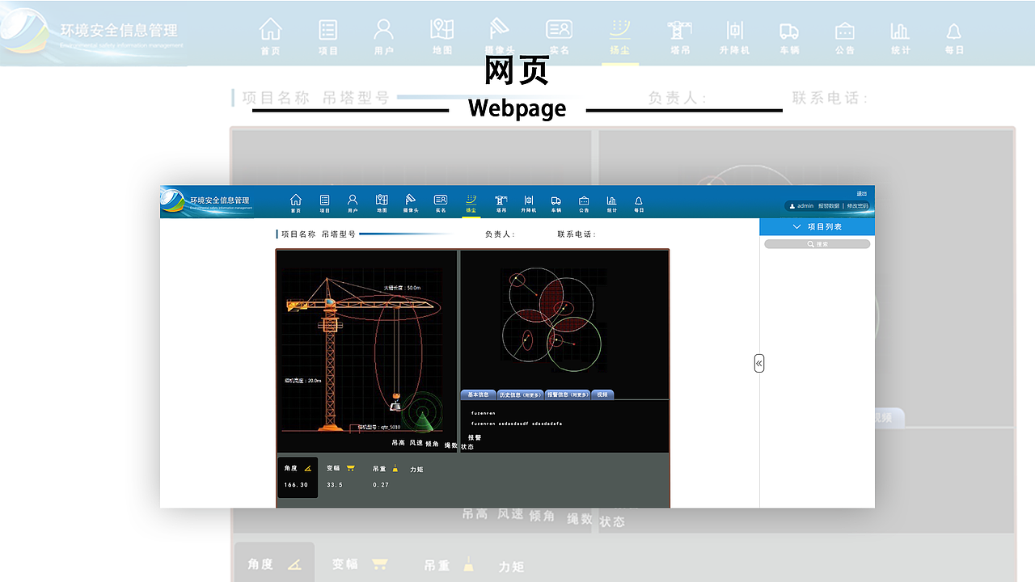Screen dimensions: 1035x582
Task: Click 吊重 label in faded background page
Action: point(437,565)
